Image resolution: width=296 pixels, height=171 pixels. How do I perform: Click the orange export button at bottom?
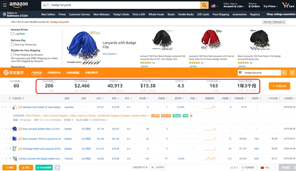point(26,167)
